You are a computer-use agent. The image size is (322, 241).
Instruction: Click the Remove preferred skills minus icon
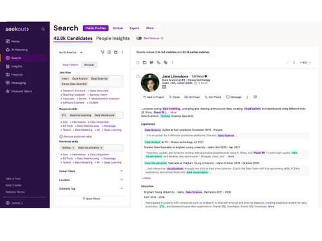[x=61, y=136]
